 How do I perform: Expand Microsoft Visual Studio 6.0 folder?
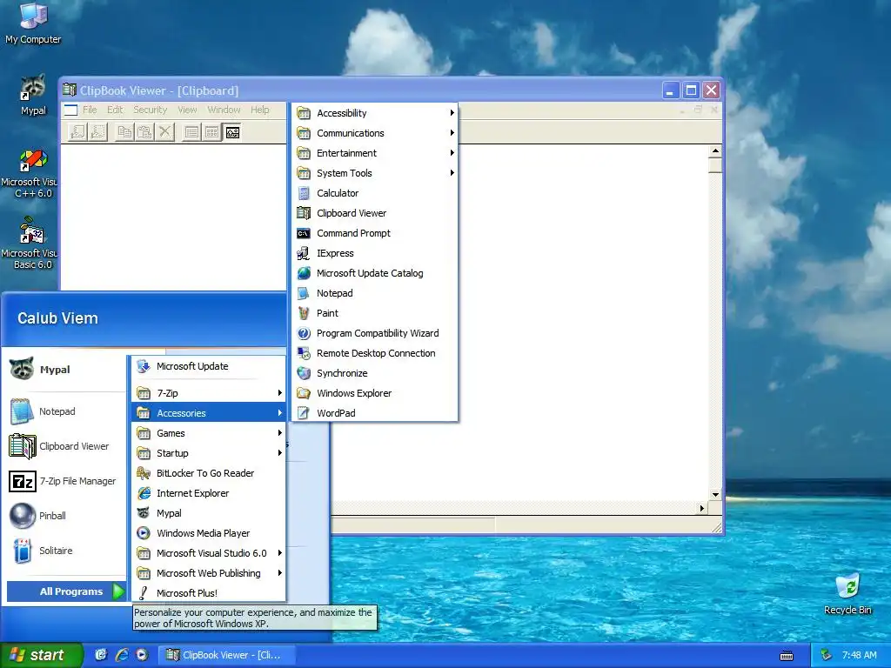(208, 553)
